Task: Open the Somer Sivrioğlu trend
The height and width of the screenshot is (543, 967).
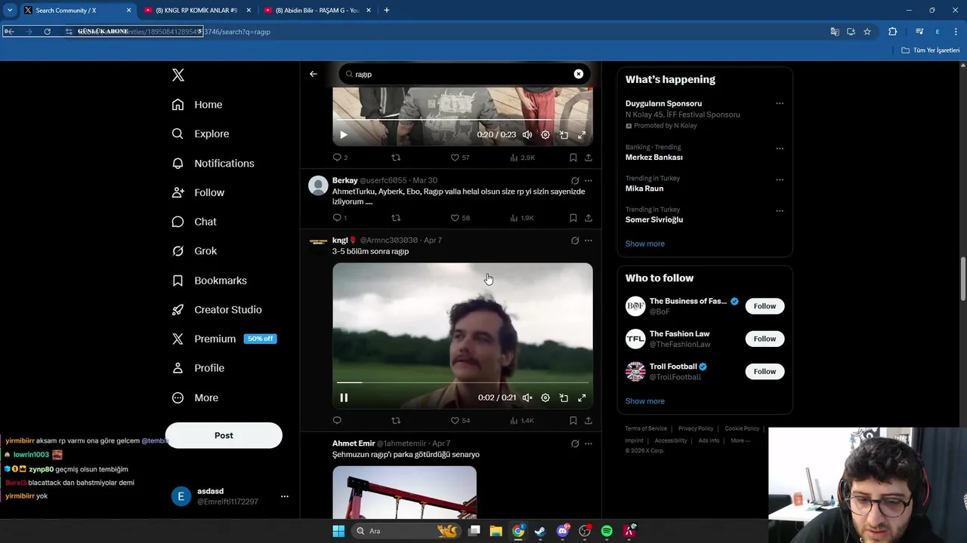Action: click(654, 219)
